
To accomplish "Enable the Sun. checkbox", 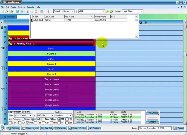I will pyautogui.click(x=20, y=123).
